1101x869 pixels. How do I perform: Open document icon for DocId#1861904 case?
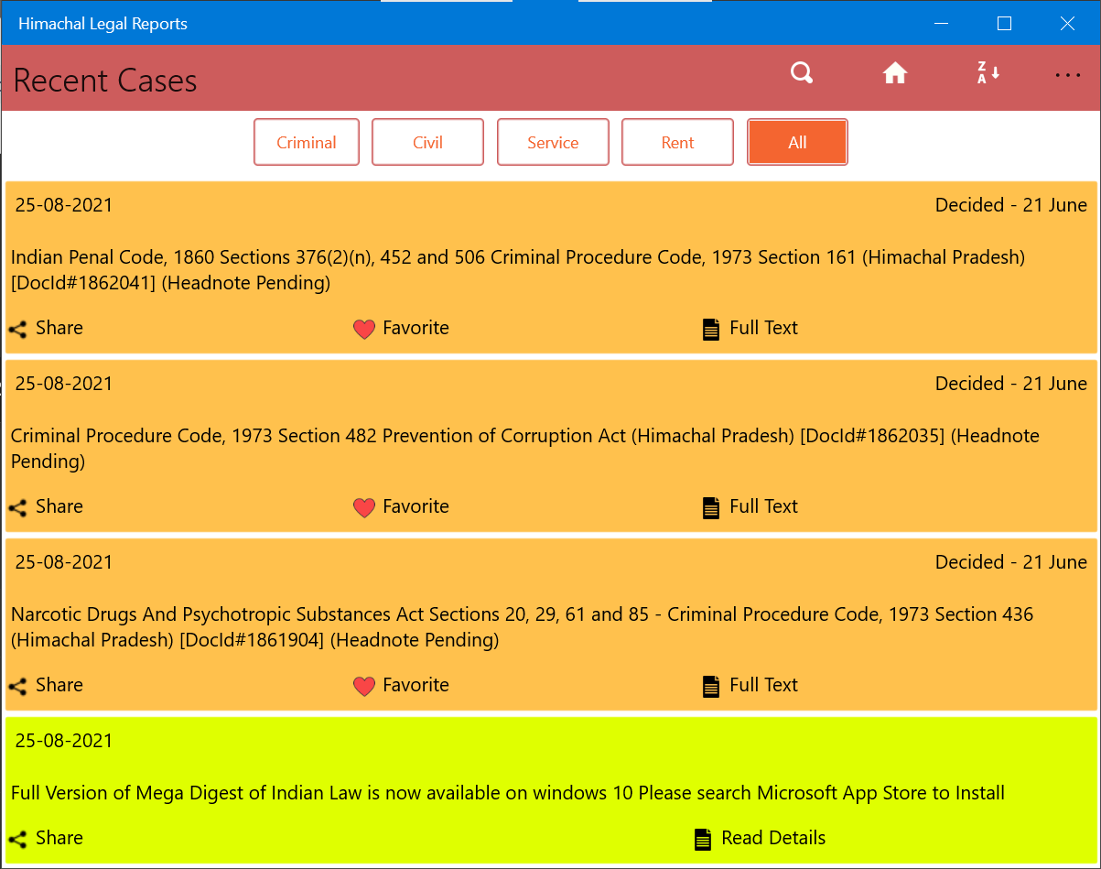point(711,687)
